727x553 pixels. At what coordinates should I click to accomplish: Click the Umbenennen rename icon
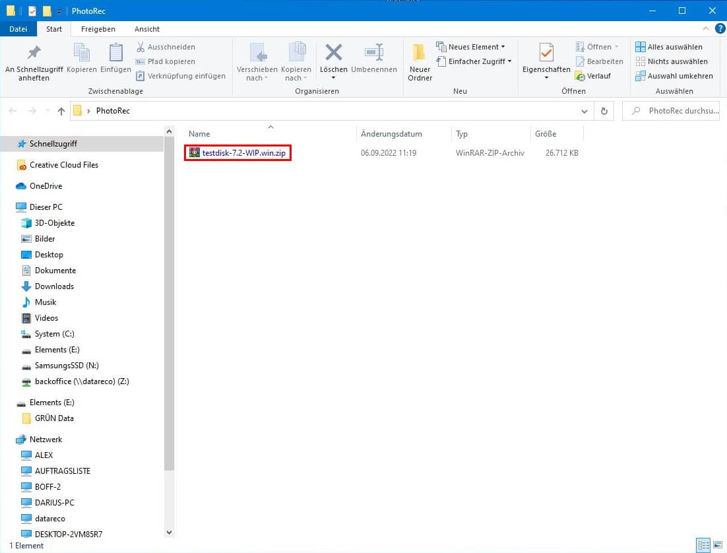tap(374, 53)
